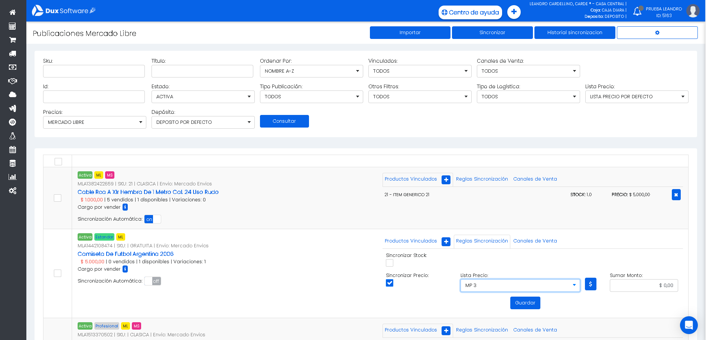Open the Tipo Publicación dropdown
Viewport: 706px width, 340px height.
312,97
